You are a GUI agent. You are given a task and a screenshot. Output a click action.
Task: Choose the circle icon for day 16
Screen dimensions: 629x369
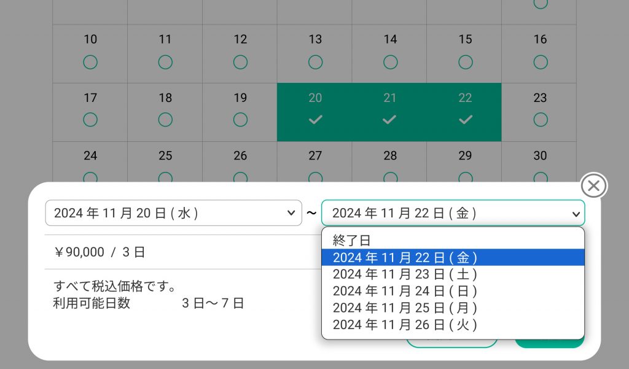(x=540, y=62)
